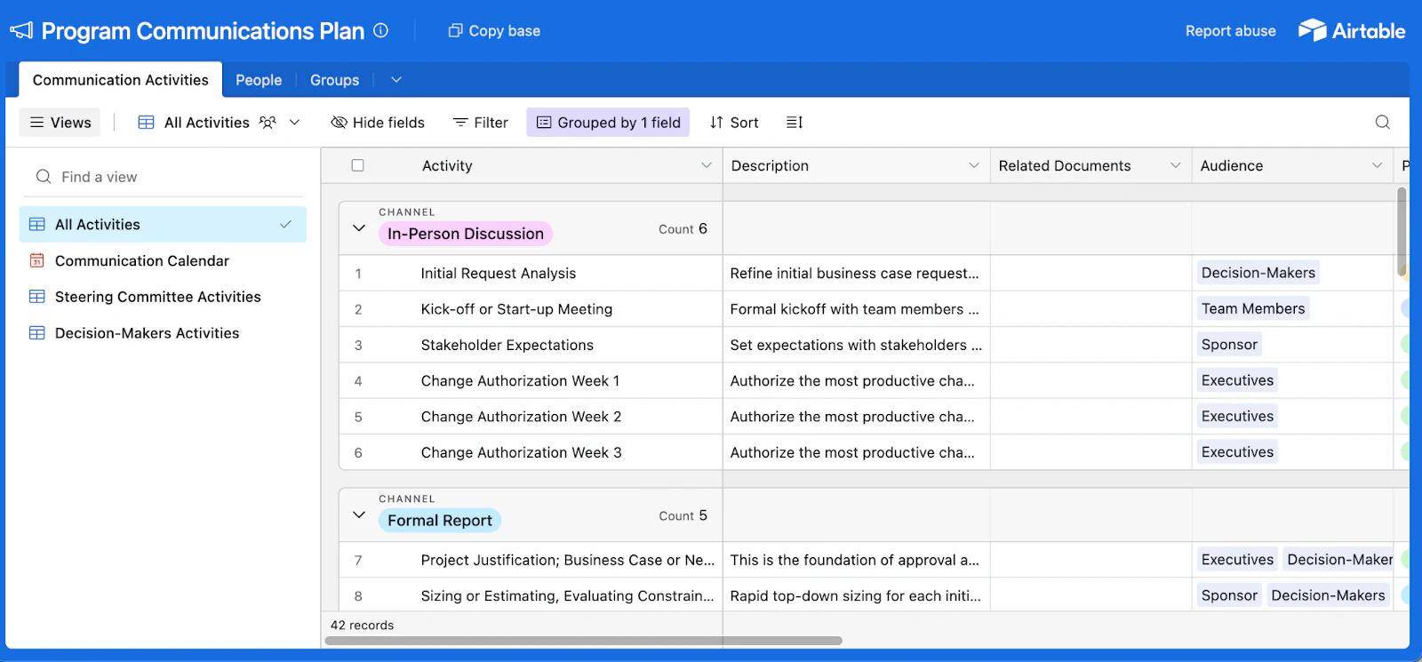Click the Find a view magnifier icon

click(44, 177)
